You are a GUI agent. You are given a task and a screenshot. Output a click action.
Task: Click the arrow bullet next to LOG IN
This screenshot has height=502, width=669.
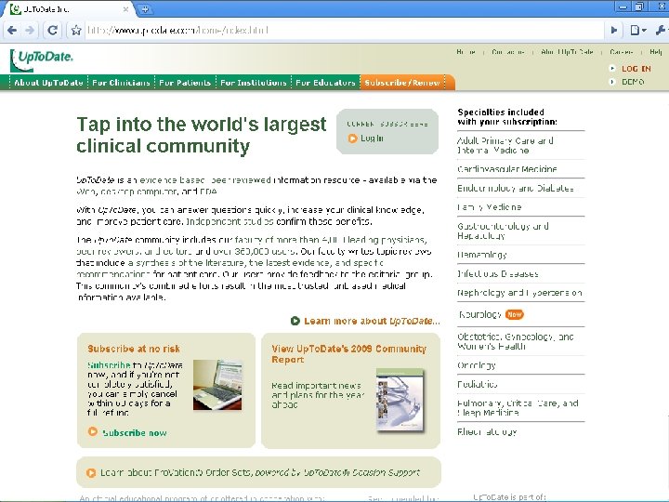coord(612,68)
